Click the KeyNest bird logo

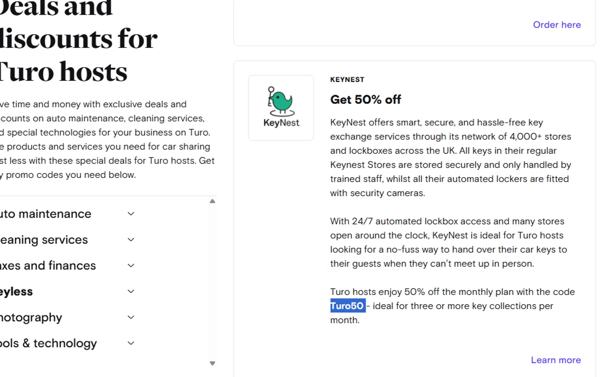click(x=281, y=107)
